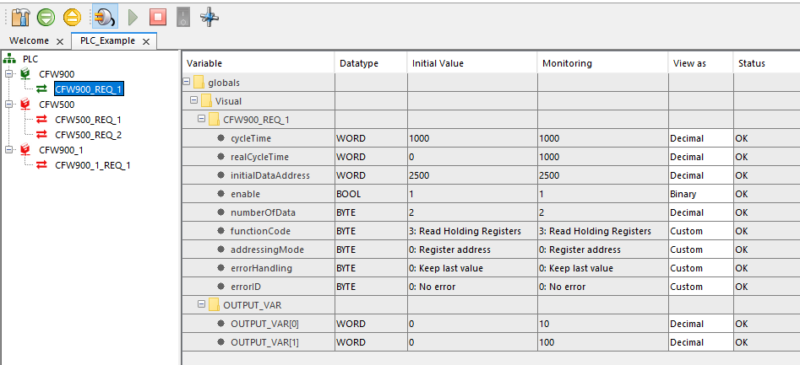This screenshot has height=365, width=800.
Task: Collapse the globals folder row
Action: [x=187, y=83]
